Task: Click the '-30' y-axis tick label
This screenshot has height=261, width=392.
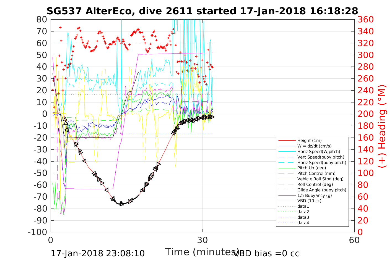Action: click(x=40, y=149)
